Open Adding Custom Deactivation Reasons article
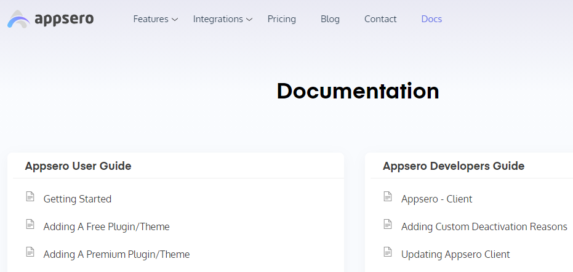Viewport: 573px width, 272px height. pos(484,226)
